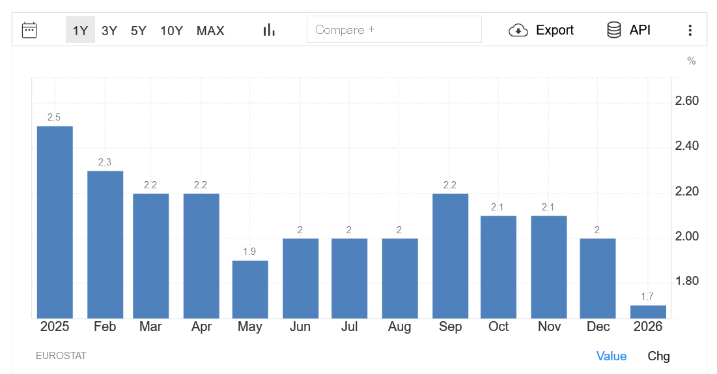Click the cloud download Export icon
717x374 pixels.
[x=518, y=30]
